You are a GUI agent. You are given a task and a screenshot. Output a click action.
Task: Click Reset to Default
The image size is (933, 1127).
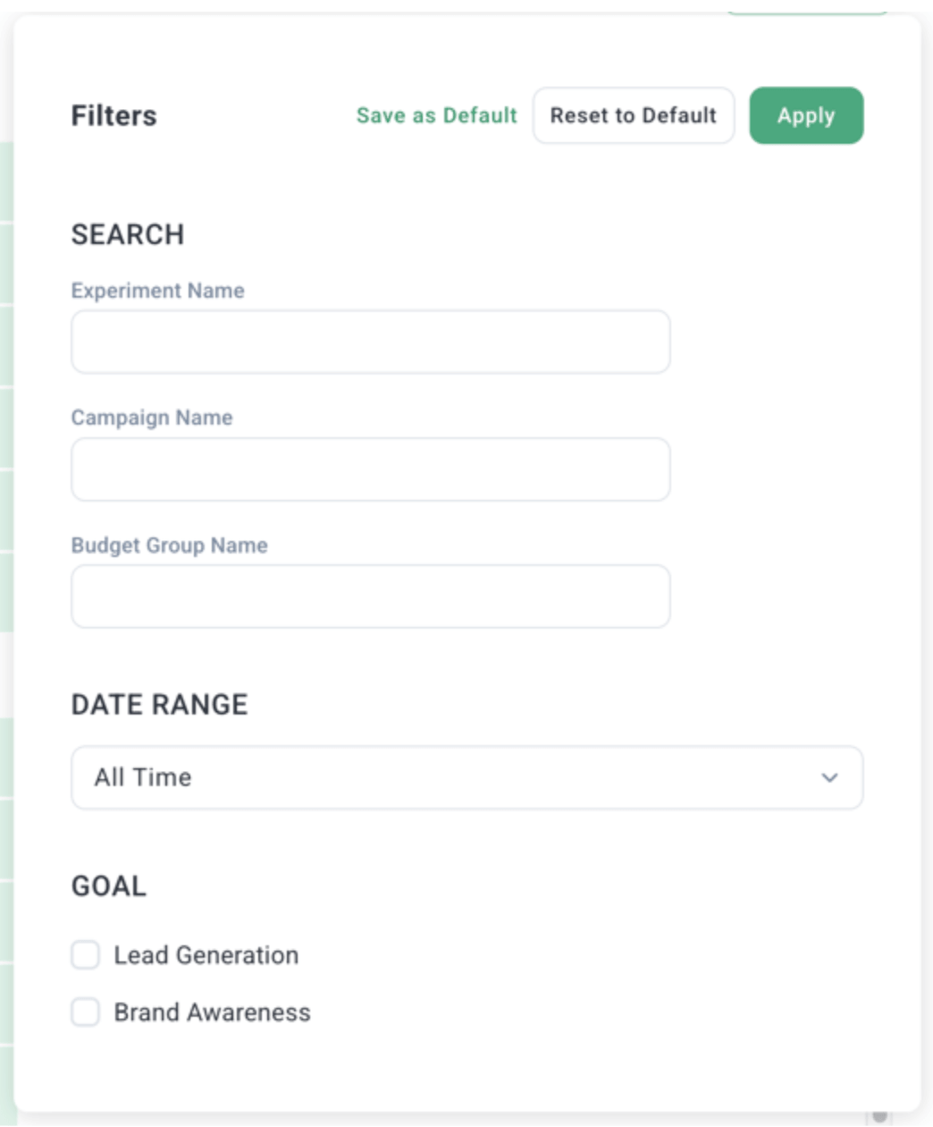coord(633,115)
